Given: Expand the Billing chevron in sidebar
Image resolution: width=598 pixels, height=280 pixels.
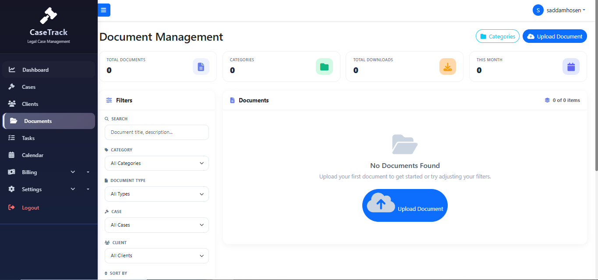Looking at the screenshot, I should tap(73, 172).
